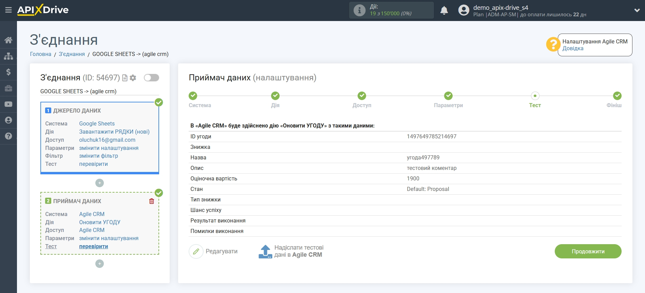
Task: Open the YouTube video sidebar icon
Action: [8, 104]
